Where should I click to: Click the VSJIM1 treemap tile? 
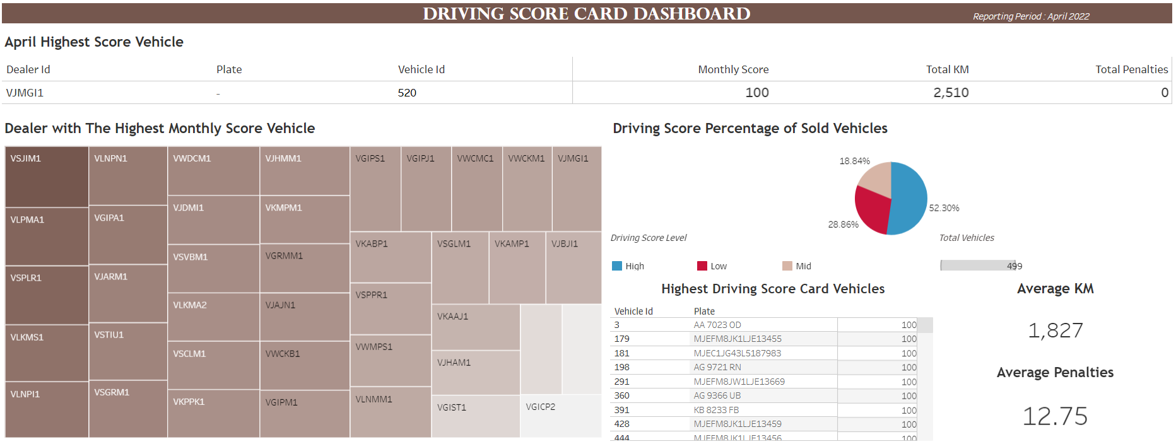point(47,177)
